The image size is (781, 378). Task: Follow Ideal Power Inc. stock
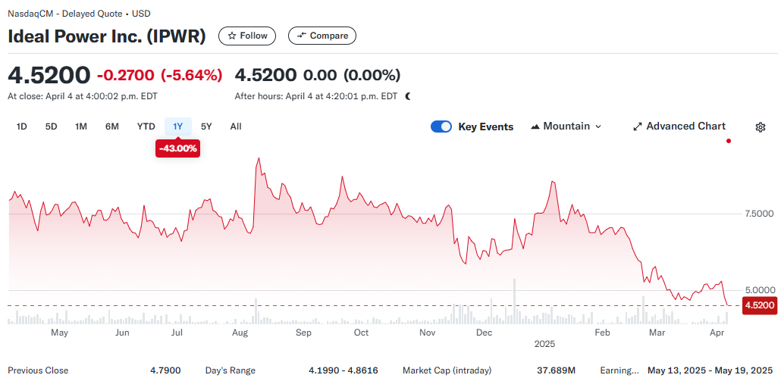pos(247,36)
